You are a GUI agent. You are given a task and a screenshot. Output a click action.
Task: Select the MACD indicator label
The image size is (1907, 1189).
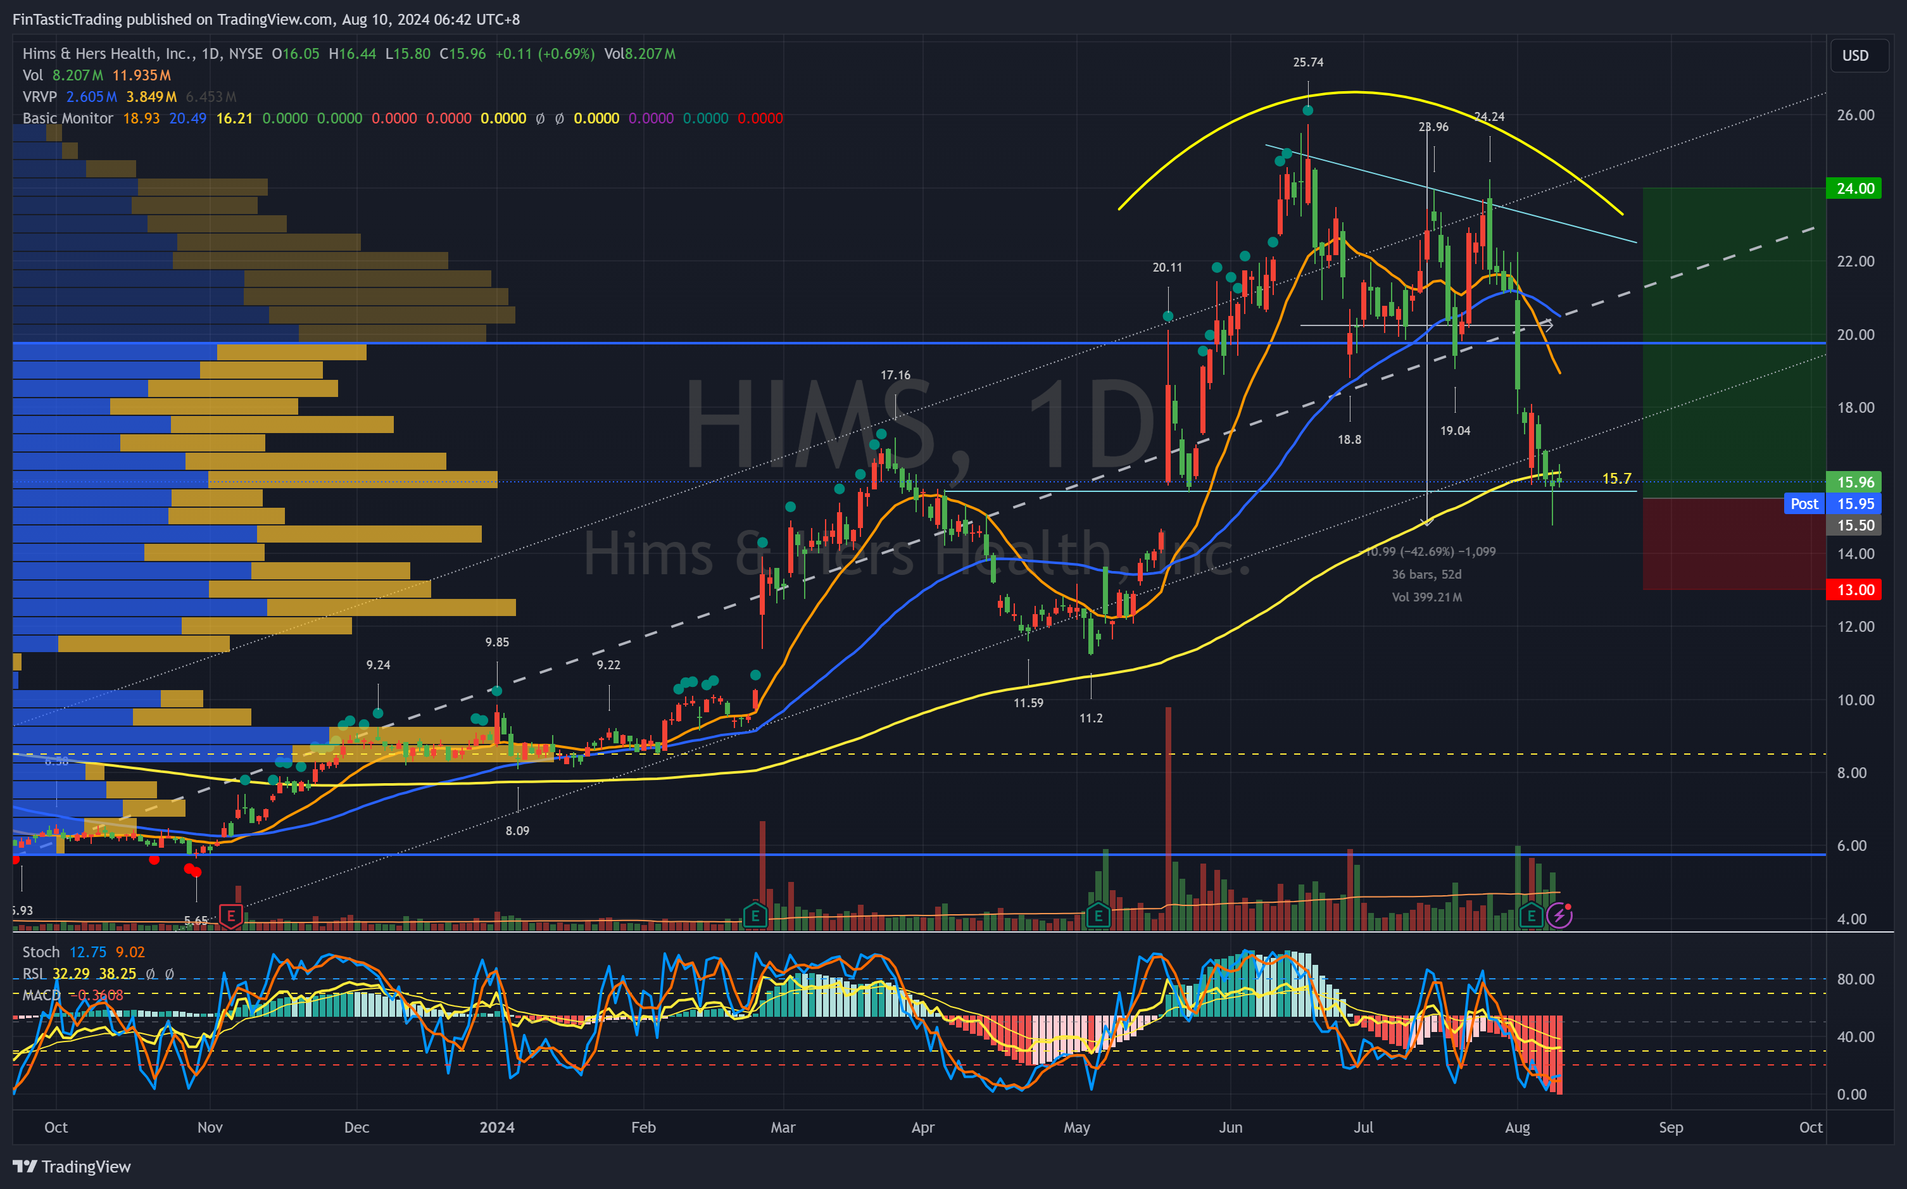[x=41, y=995]
